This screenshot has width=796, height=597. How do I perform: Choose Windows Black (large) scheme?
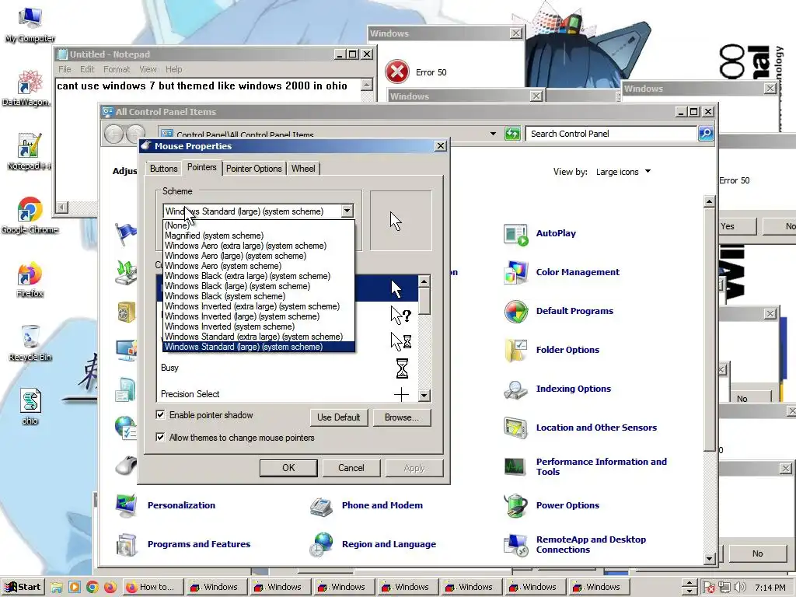pos(258,286)
